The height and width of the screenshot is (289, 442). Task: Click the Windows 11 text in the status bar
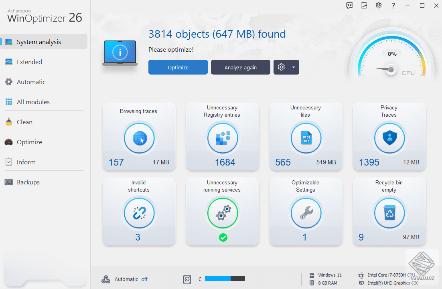pos(330,275)
